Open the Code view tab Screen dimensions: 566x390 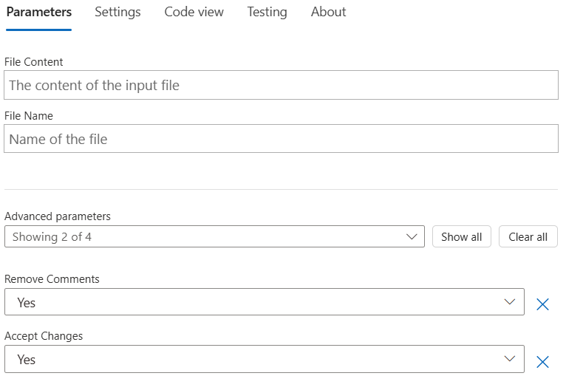(194, 13)
